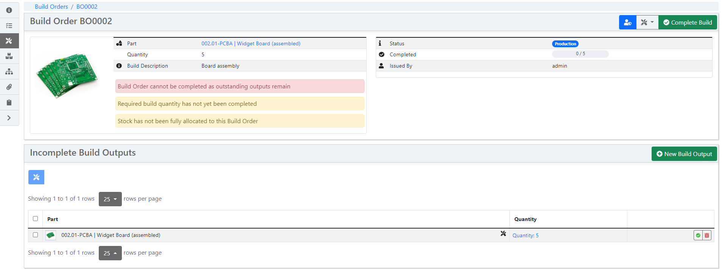Image resolution: width=722 pixels, height=272 pixels.
Task: Click the New Build Output button
Action: pos(684,154)
